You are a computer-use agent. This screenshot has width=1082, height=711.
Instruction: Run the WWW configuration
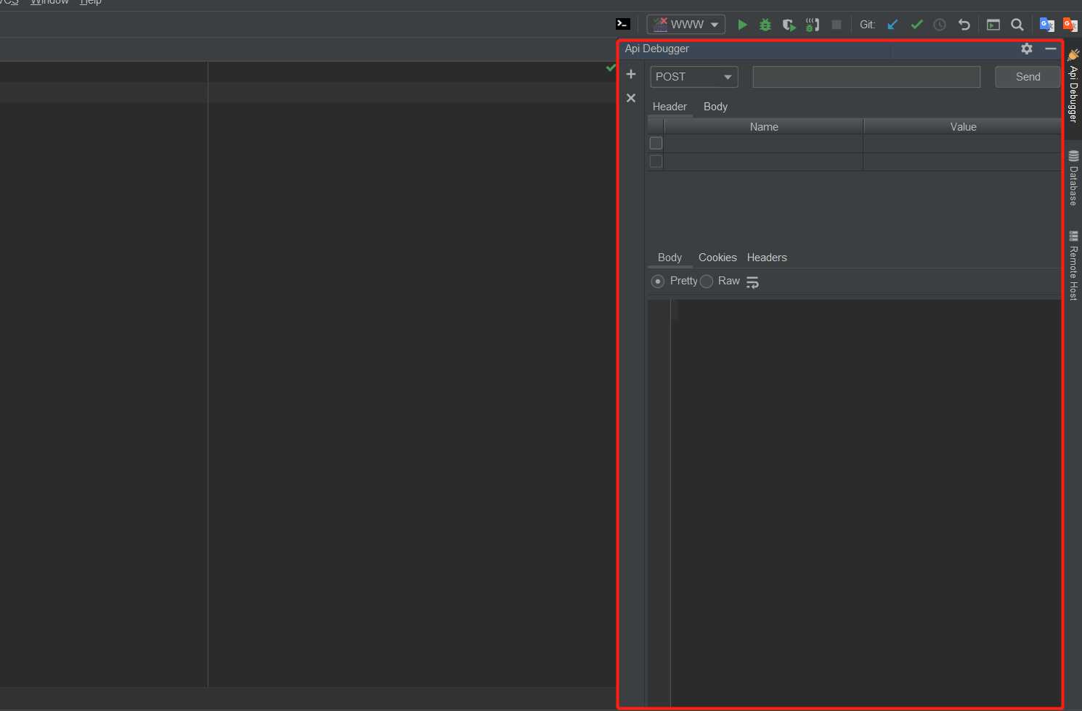[x=742, y=25]
